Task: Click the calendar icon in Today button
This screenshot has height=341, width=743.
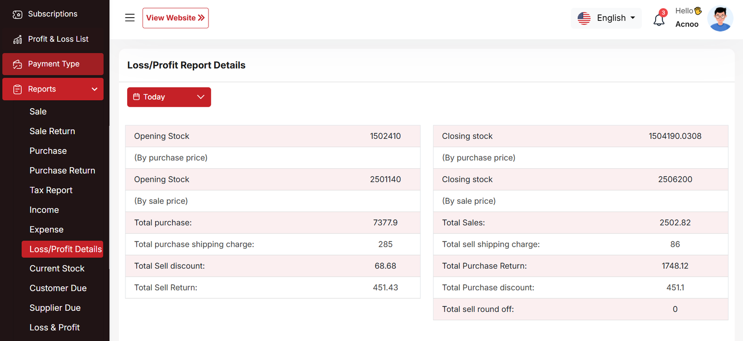Action: pyautogui.click(x=137, y=97)
